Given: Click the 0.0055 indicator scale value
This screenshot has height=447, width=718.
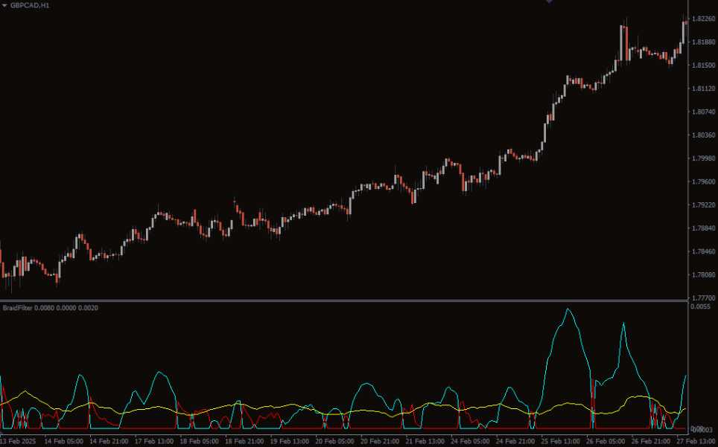Looking at the screenshot, I should pos(702,306).
